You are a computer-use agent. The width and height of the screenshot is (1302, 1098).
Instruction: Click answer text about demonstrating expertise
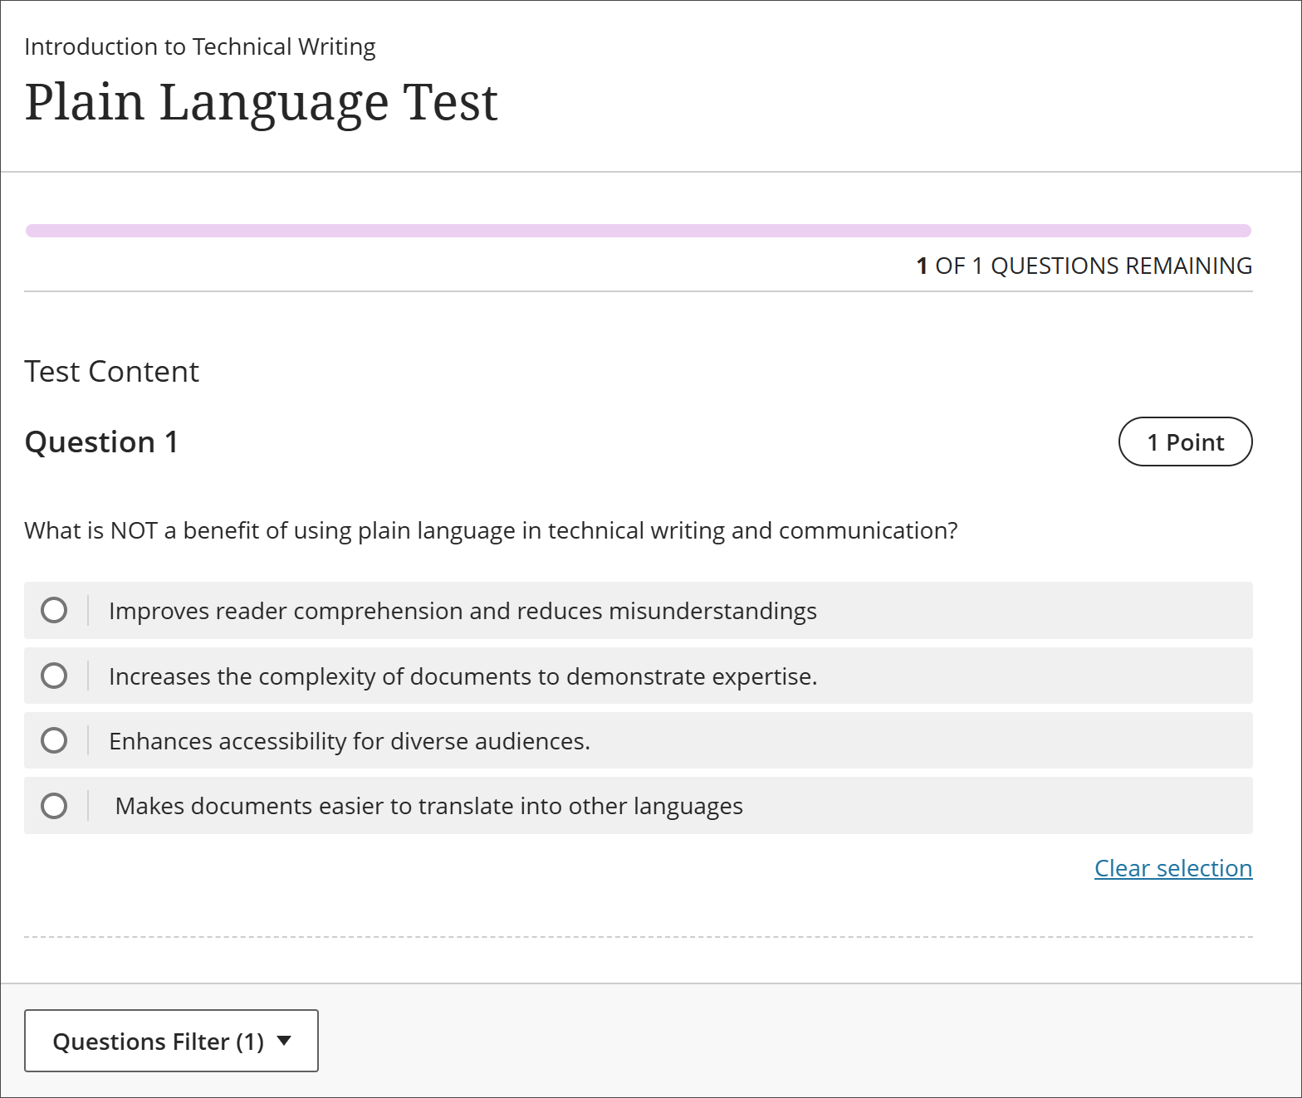(x=463, y=676)
